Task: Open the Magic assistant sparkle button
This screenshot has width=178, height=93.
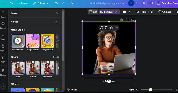Action: click(x=3, y=87)
